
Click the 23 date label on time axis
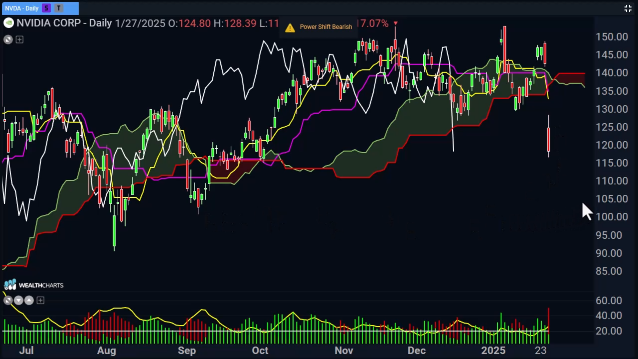541,350
